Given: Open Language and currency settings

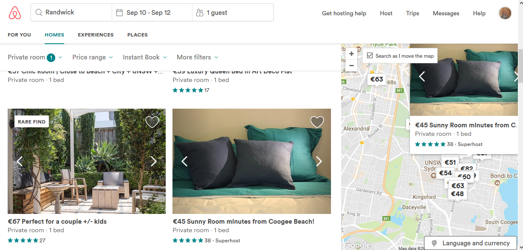Looking at the screenshot, I should point(471,243).
